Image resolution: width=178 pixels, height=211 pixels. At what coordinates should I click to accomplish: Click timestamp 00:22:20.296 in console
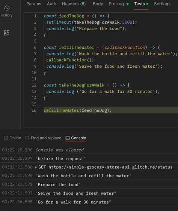click(17, 150)
